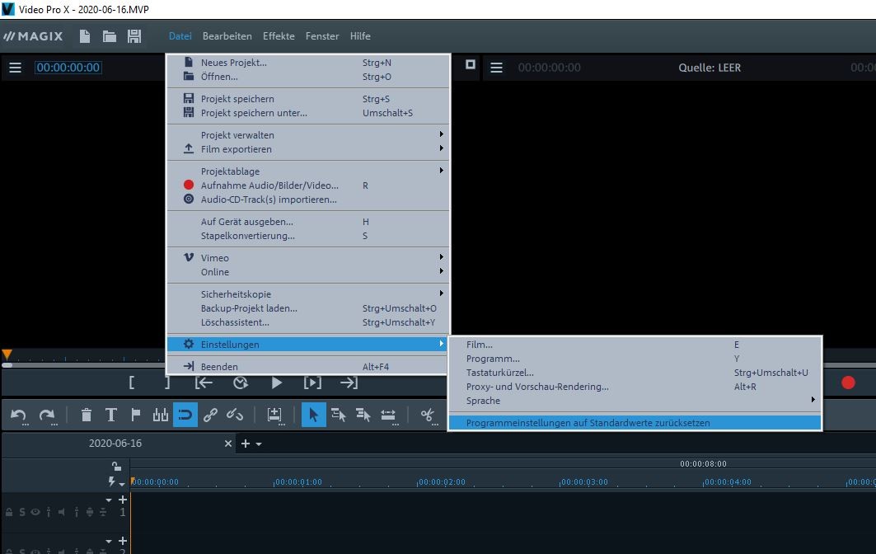Expand the Film exportieren submenu
The image size is (876, 554).
(308, 149)
